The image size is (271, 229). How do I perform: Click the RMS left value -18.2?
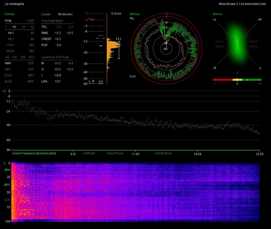(x=57, y=33)
